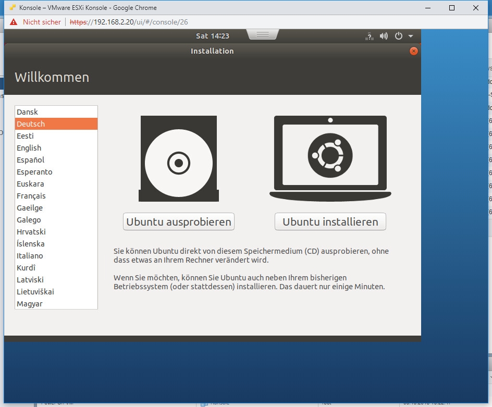Click the CD disc try-Ubuntu icon
492x407 pixels.
pos(179,159)
